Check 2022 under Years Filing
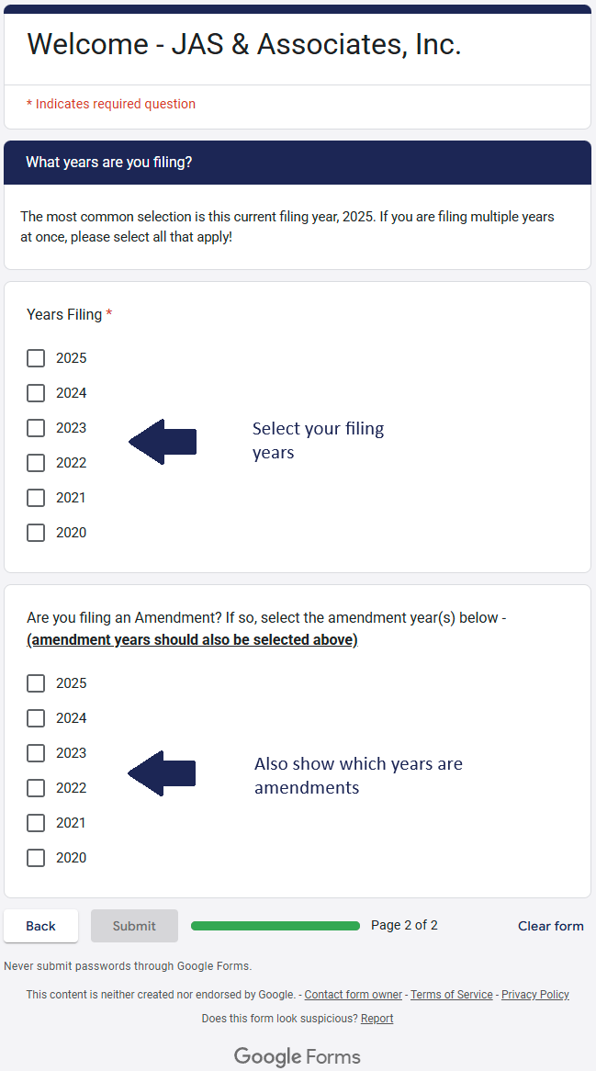 coord(36,463)
